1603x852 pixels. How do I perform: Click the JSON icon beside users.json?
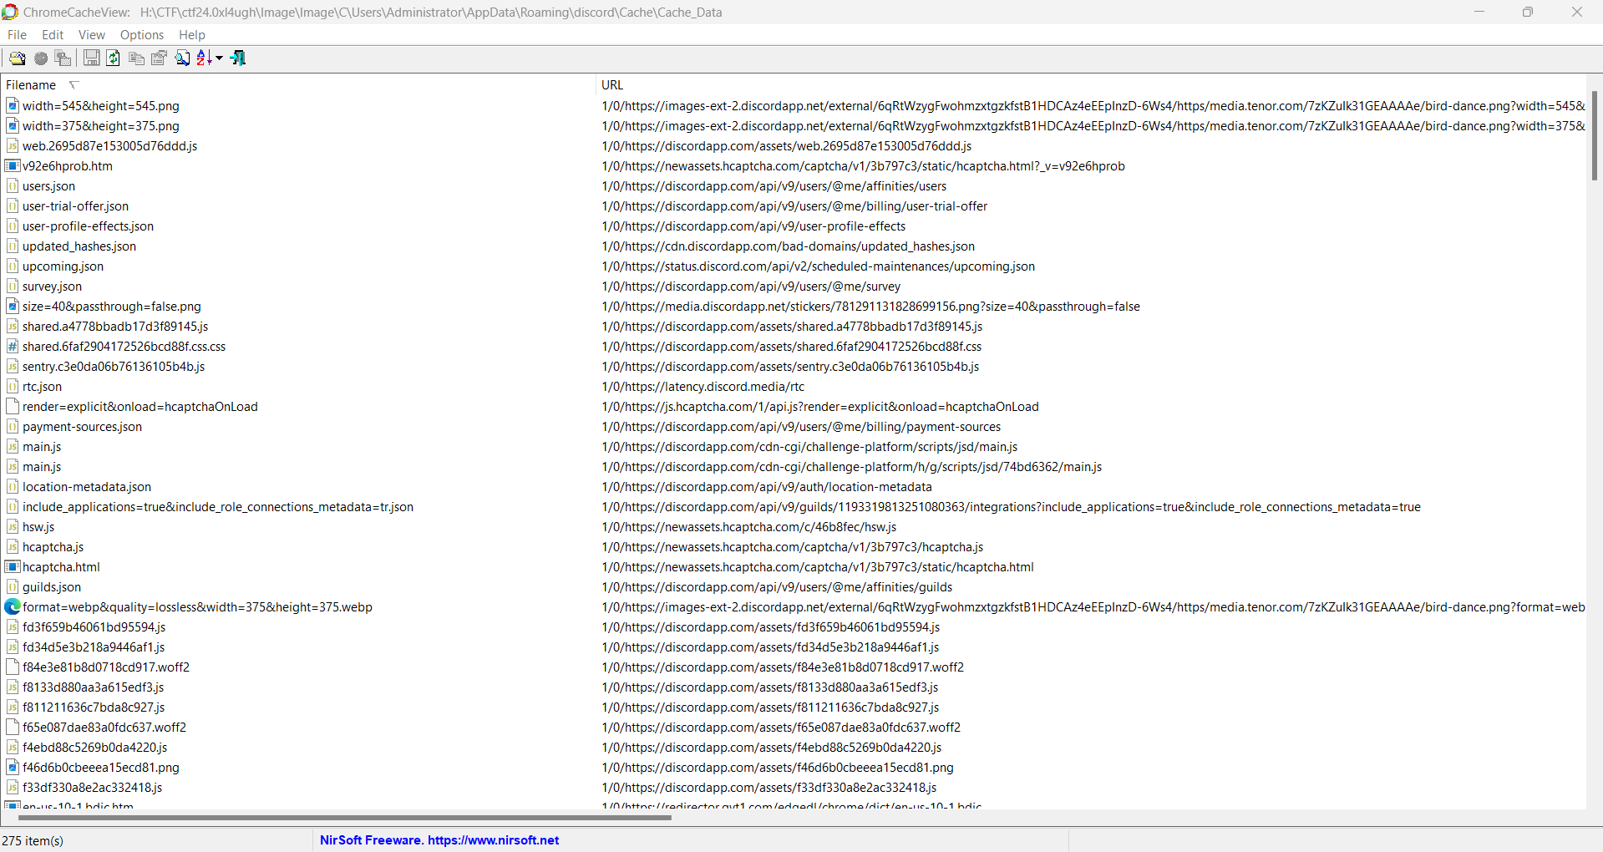[13, 185]
